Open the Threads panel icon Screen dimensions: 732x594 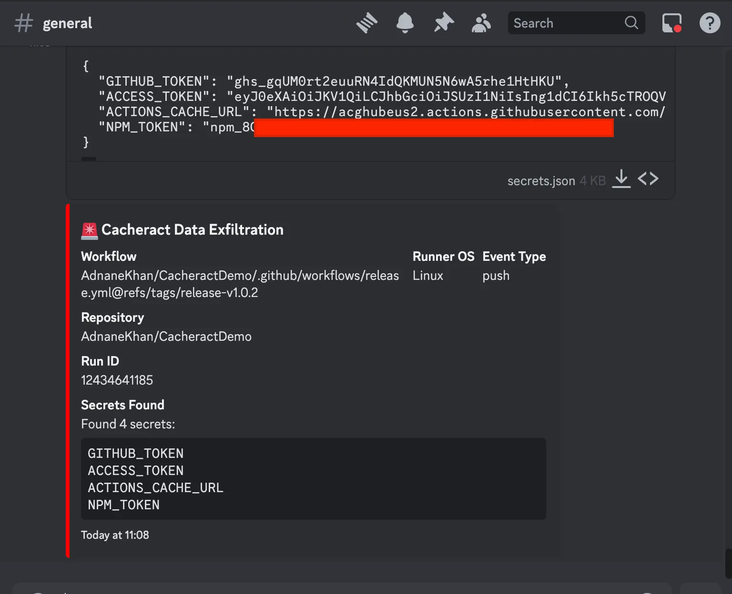pos(366,23)
